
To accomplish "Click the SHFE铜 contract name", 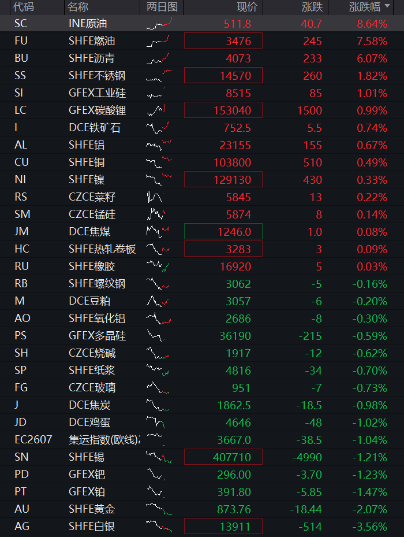I will point(87,162).
